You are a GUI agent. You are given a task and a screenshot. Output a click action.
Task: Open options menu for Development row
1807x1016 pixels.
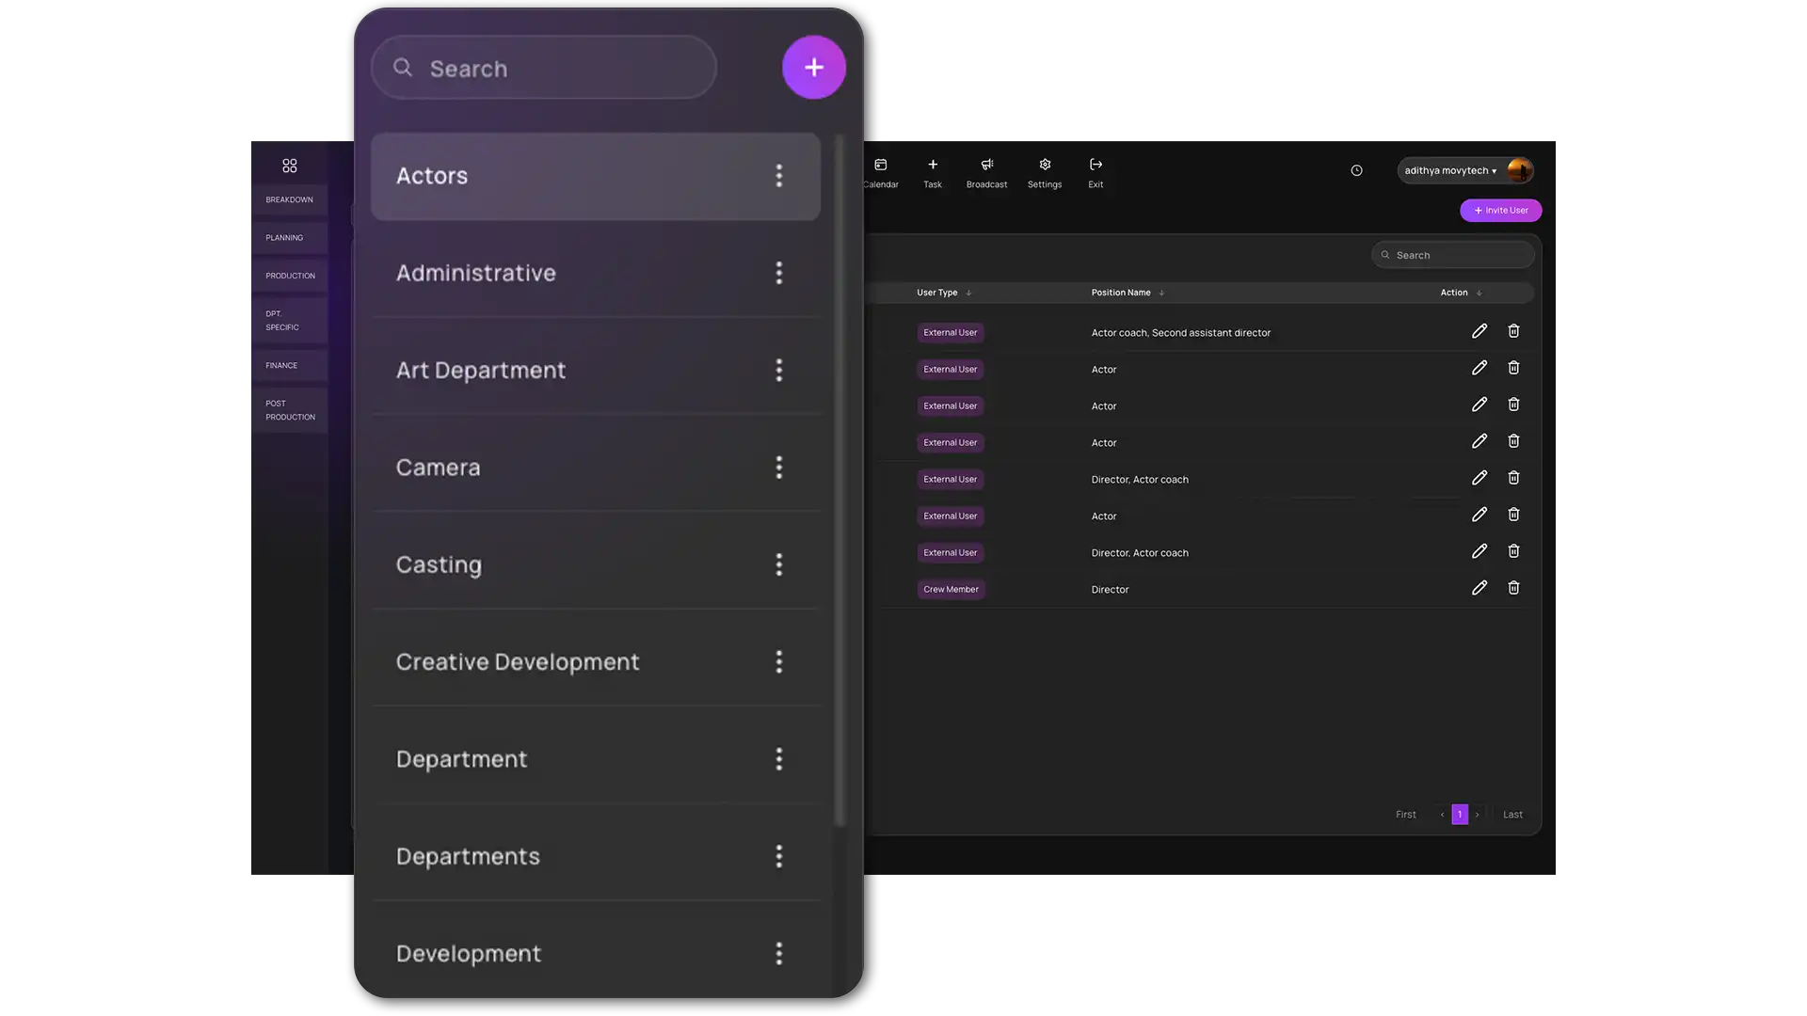coord(779,954)
